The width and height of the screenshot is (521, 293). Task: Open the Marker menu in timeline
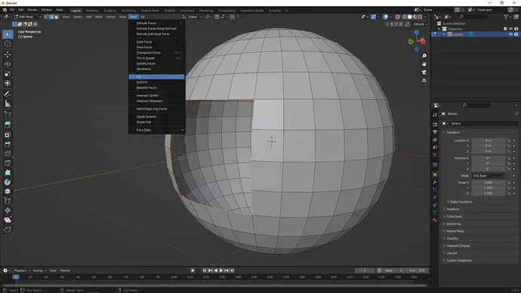pyautogui.click(x=65, y=270)
